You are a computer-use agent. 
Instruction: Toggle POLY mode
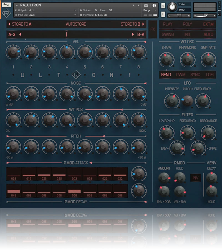[187, 24]
